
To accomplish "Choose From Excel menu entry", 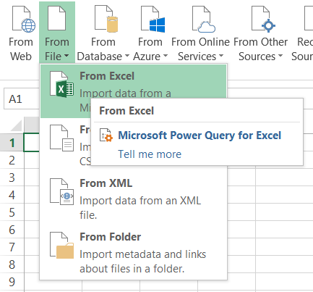I will click(x=134, y=82).
